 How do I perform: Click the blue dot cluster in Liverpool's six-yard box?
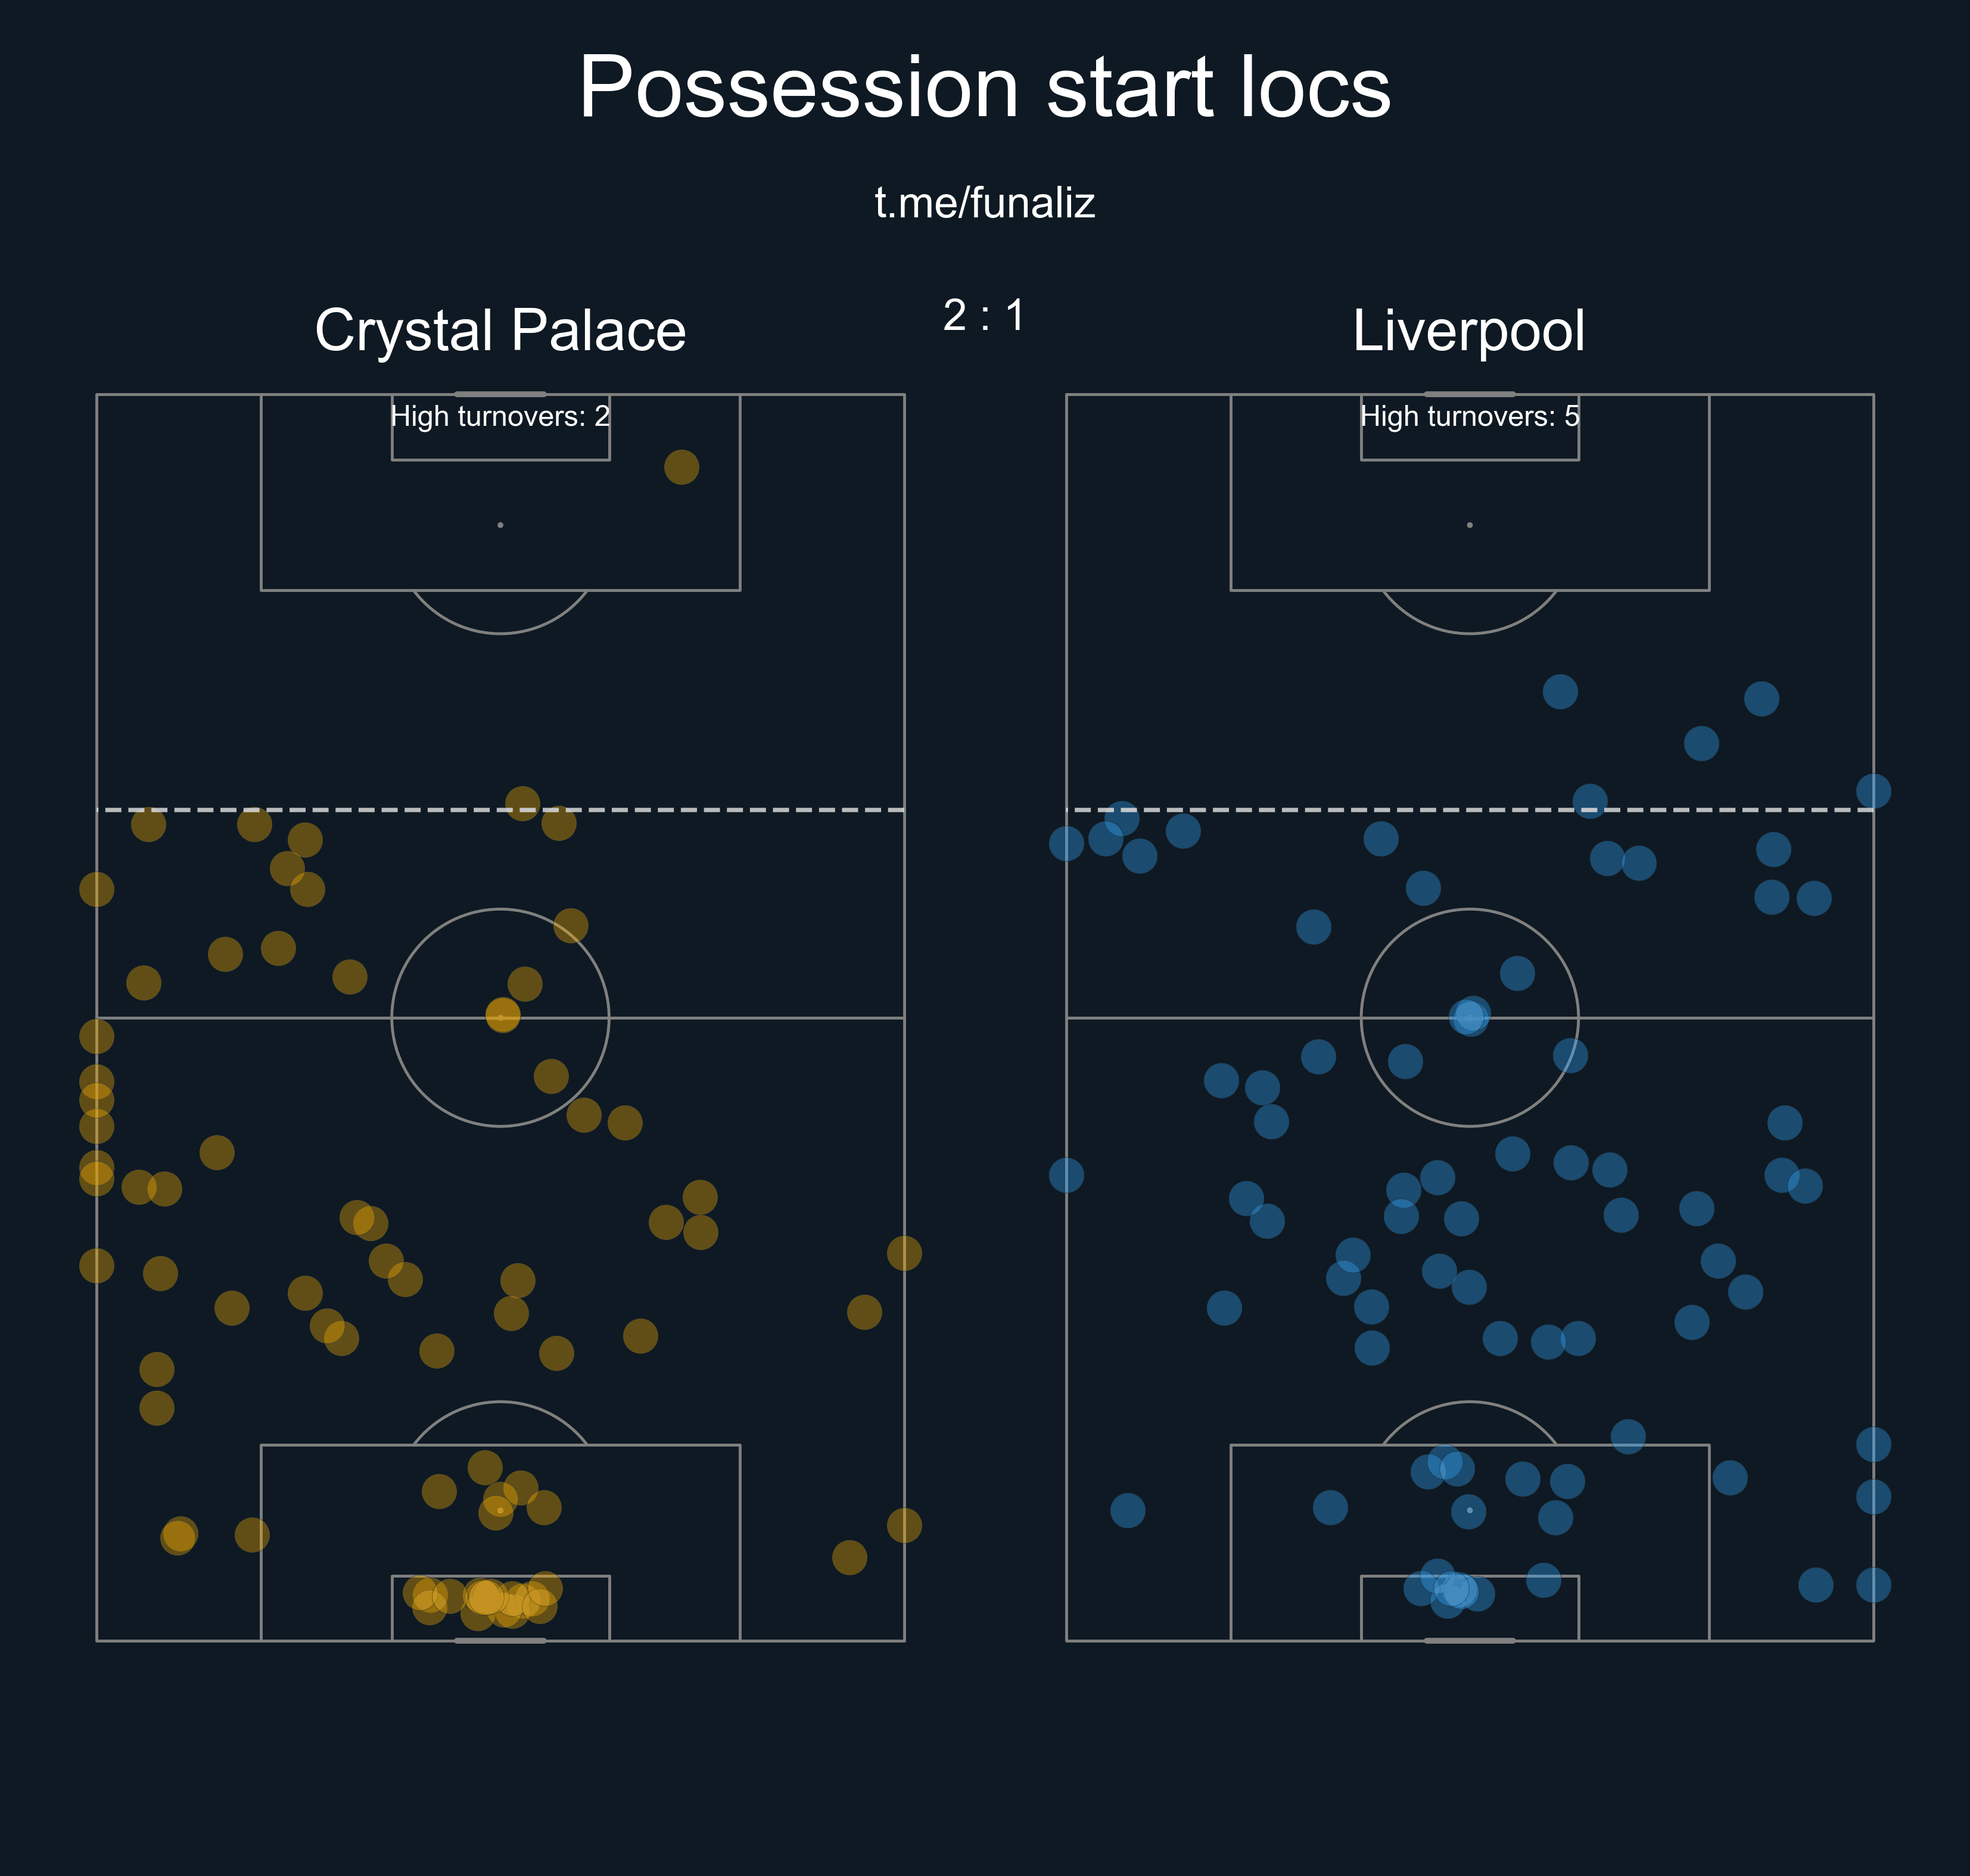click(x=1453, y=1589)
